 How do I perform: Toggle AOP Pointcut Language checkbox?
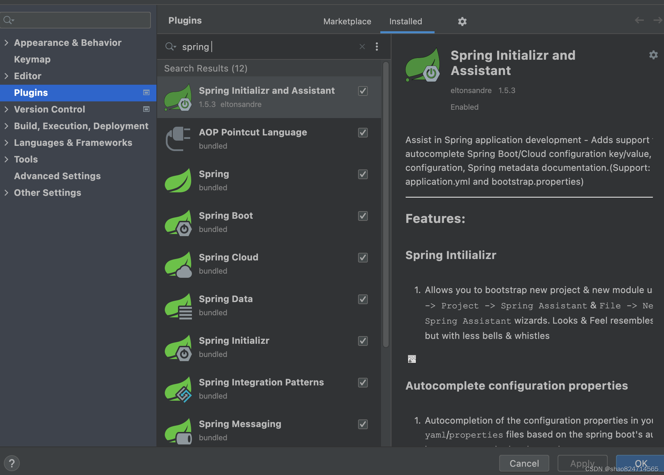point(363,133)
